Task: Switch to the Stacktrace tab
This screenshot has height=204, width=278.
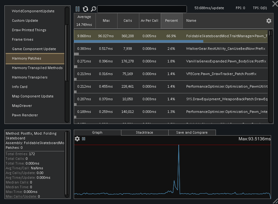Action: point(145,132)
